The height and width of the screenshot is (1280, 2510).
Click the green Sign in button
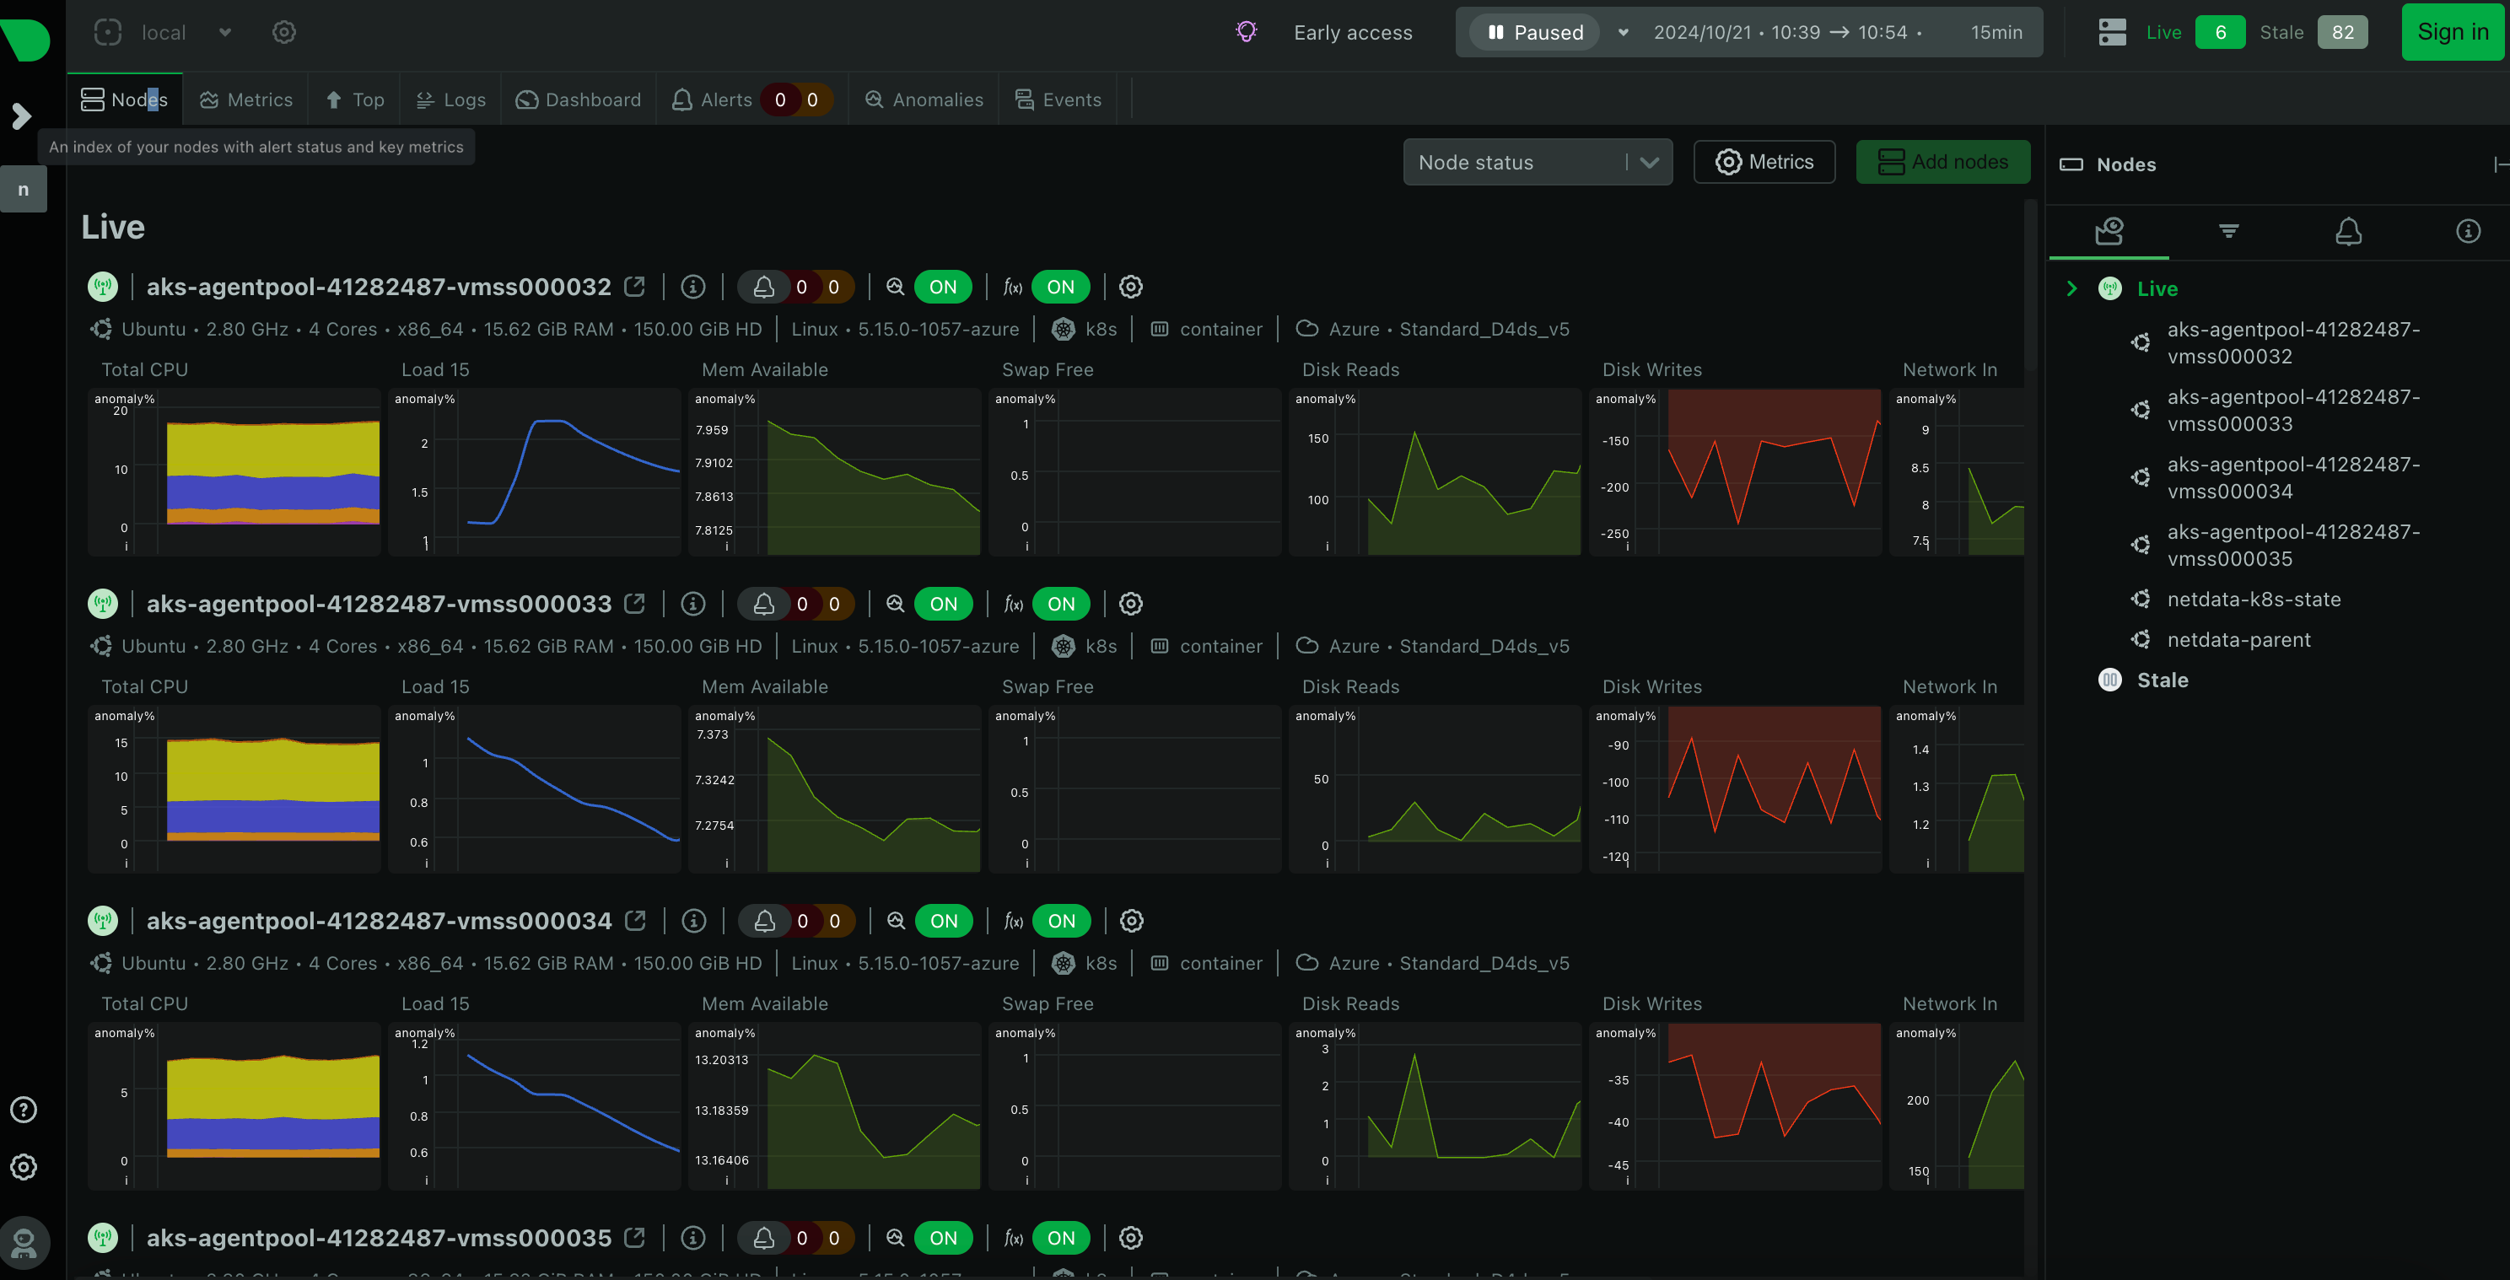tap(2453, 32)
